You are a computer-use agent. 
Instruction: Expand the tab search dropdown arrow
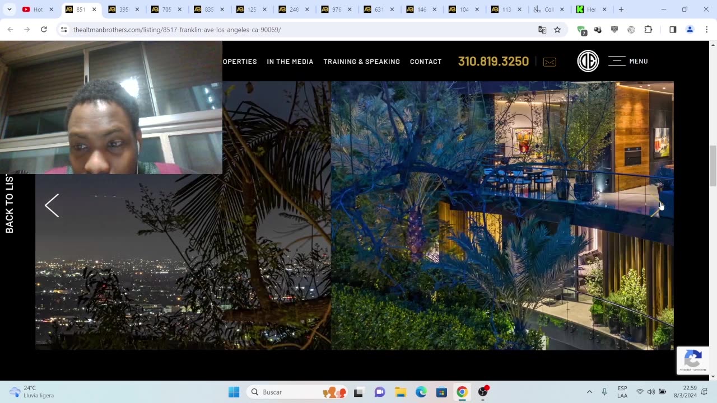coord(9,10)
